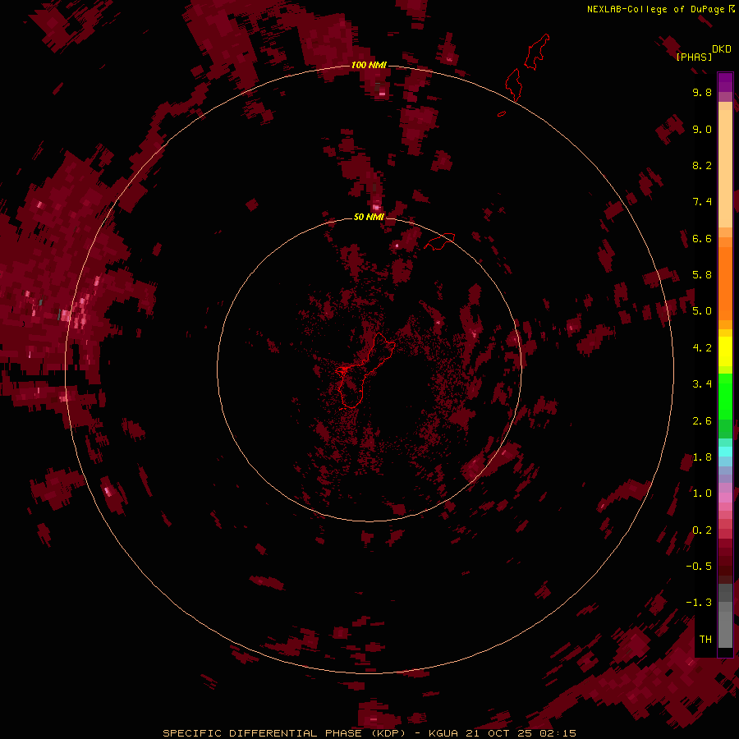Click the 1.8 legend value
This screenshot has width=739, height=739.
click(702, 457)
